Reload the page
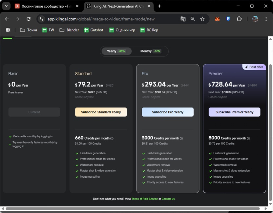273x213 pixels. [x=29, y=19]
